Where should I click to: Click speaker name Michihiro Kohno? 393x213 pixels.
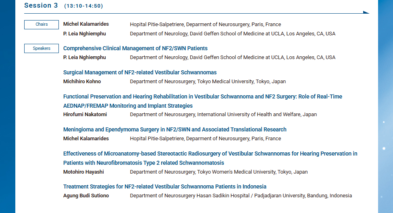(x=82, y=82)
